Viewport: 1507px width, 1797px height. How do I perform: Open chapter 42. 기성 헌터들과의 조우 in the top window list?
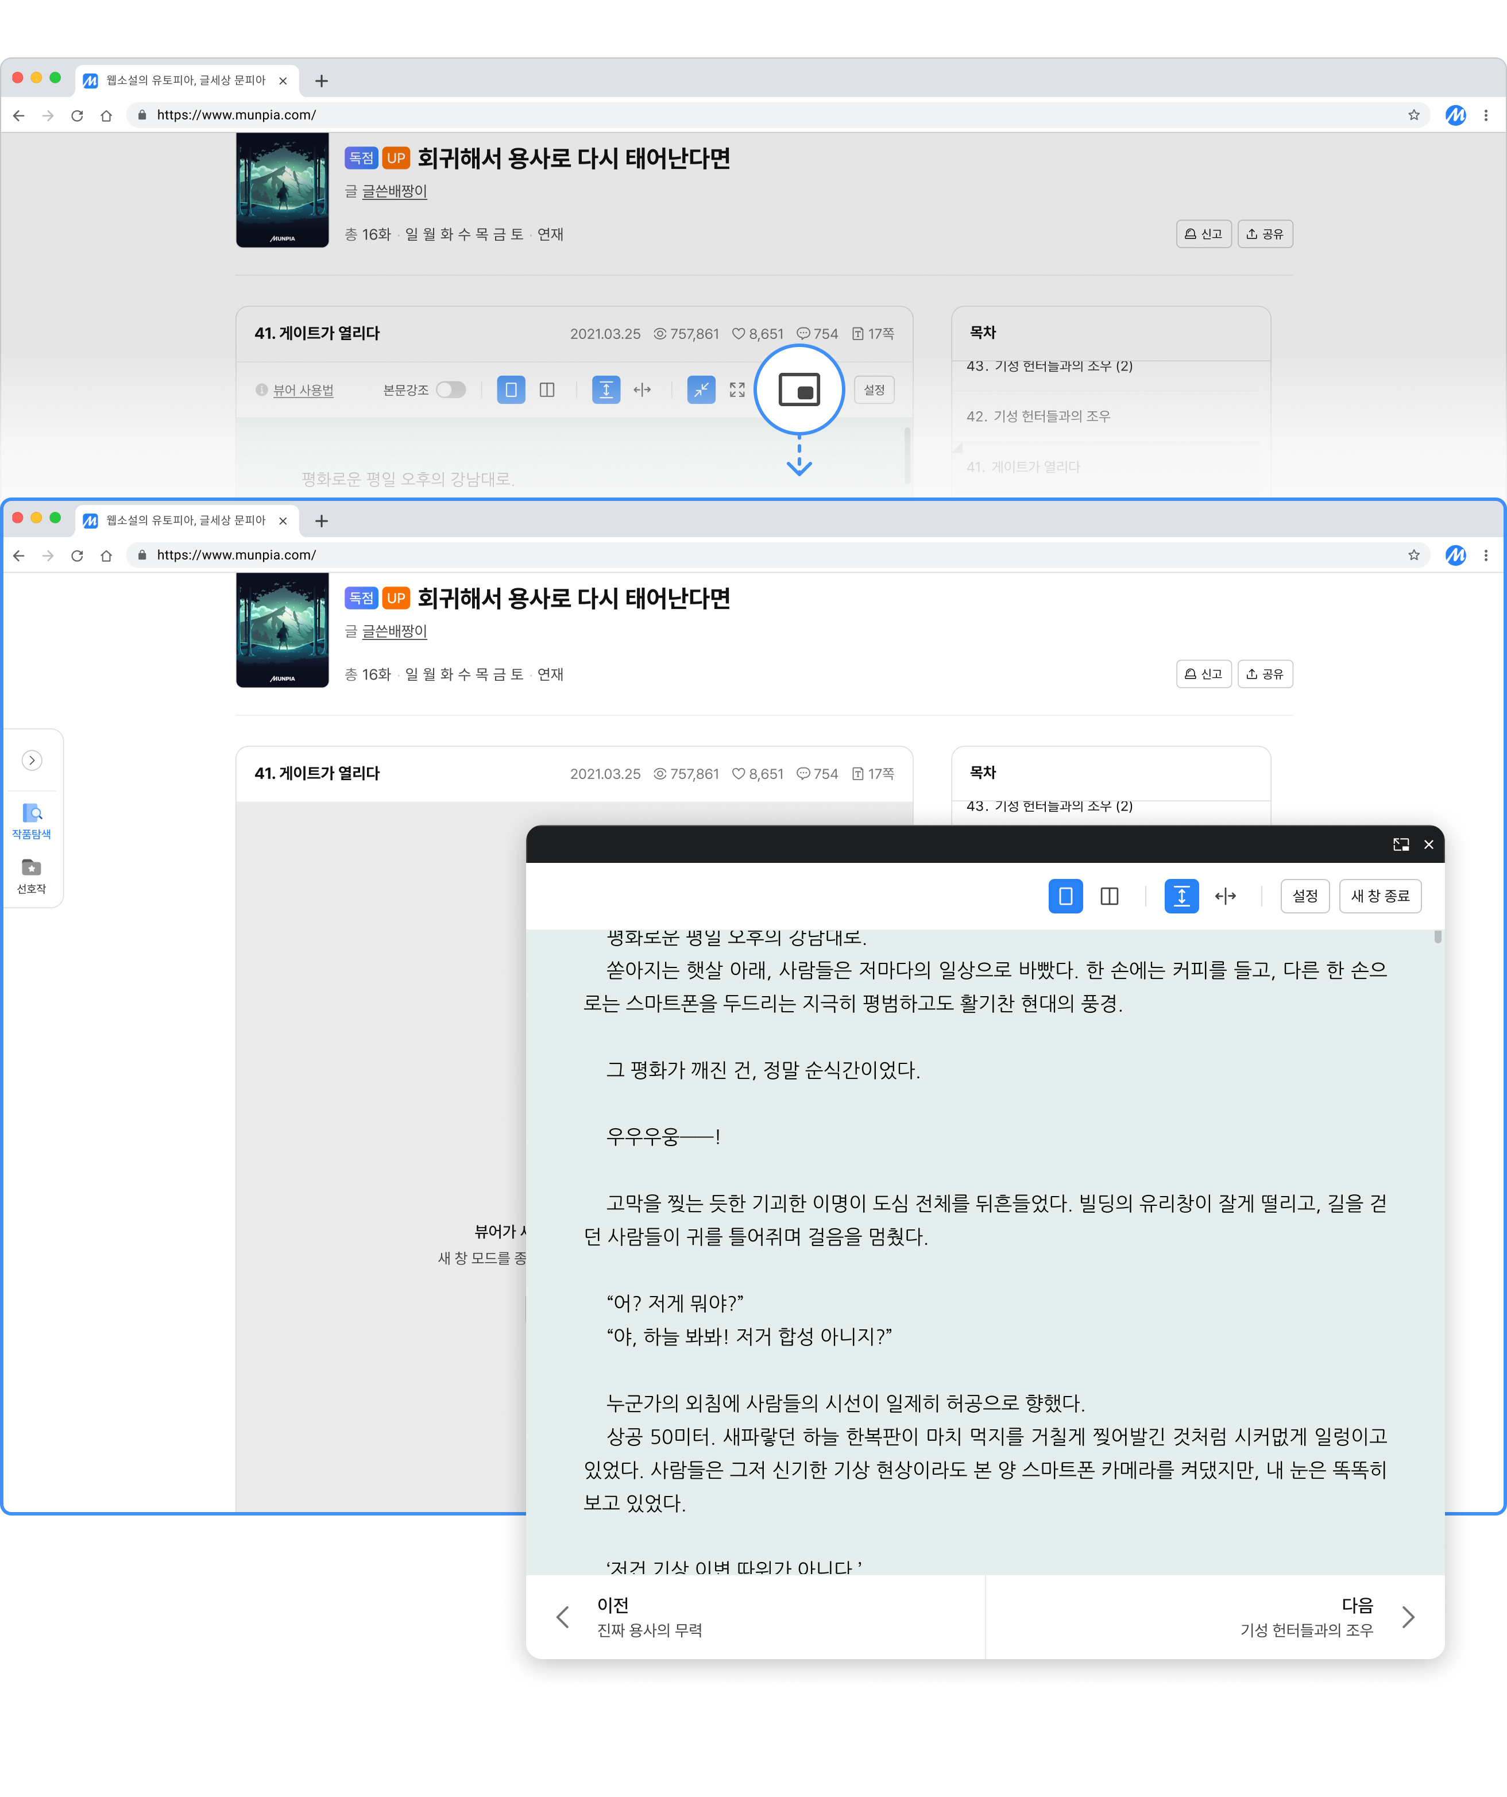tap(1037, 416)
